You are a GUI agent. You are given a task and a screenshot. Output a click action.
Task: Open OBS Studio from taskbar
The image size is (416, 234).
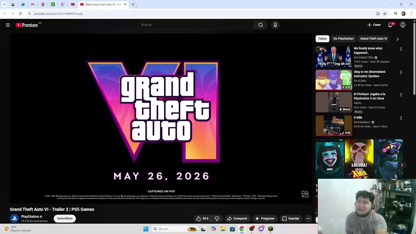point(252,229)
